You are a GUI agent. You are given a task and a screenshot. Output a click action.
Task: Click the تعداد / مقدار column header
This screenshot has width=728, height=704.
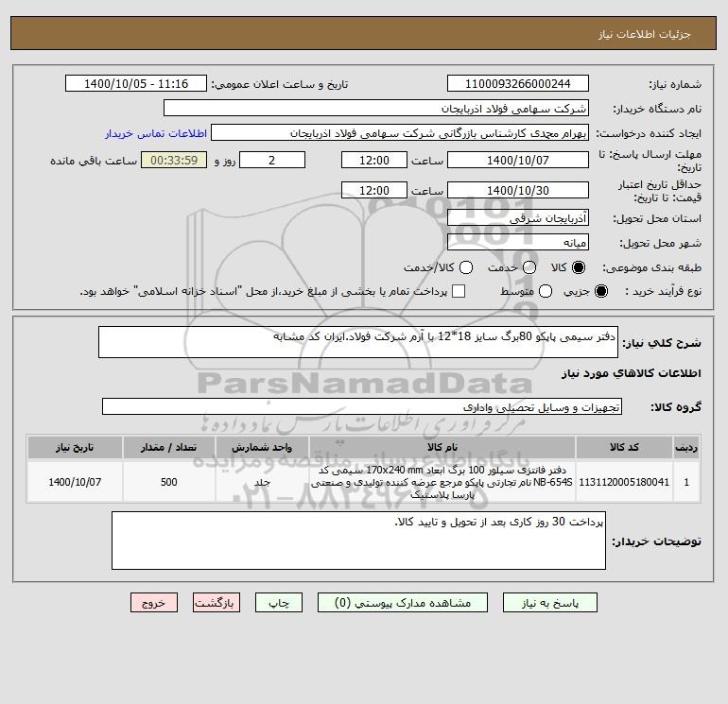pos(168,447)
